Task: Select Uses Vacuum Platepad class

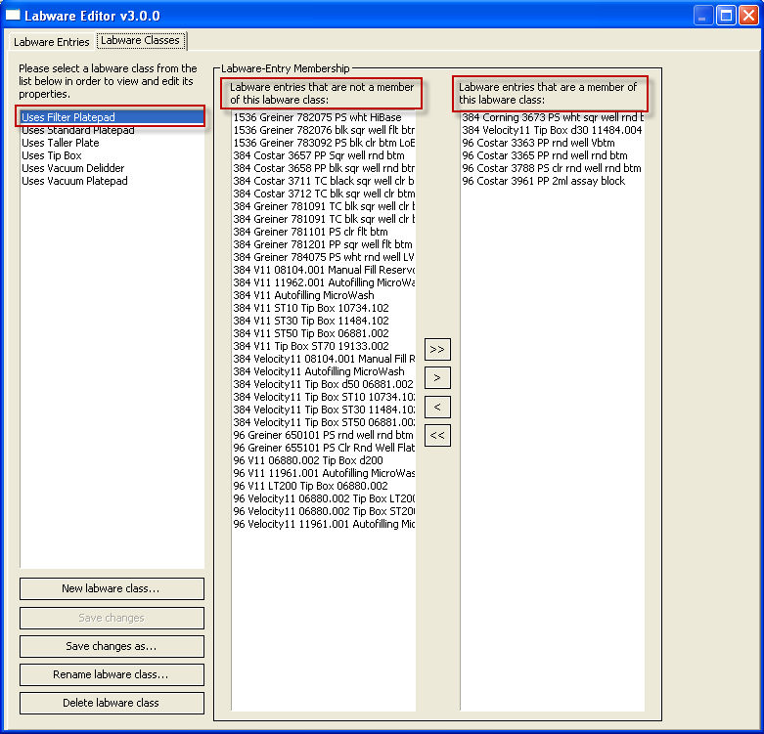Action: 74,181
